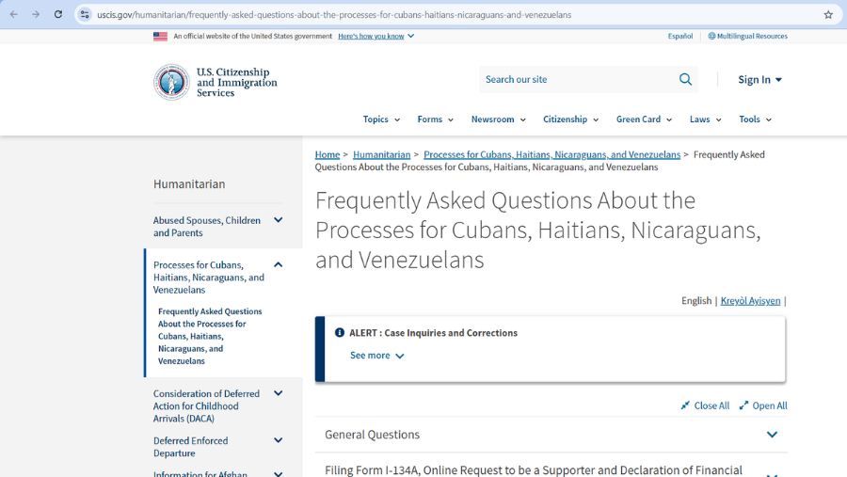This screenshot has width=847, height=477.
Task: Open the Forms navigation menu
Action: tap(435, 119)
